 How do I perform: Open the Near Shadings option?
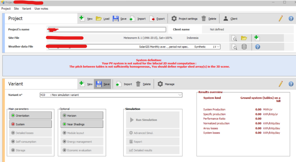[x=82, y=124]
